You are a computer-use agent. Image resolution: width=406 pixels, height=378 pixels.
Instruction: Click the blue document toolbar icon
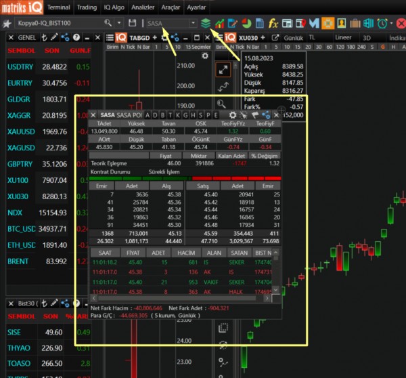coord(260,23)
